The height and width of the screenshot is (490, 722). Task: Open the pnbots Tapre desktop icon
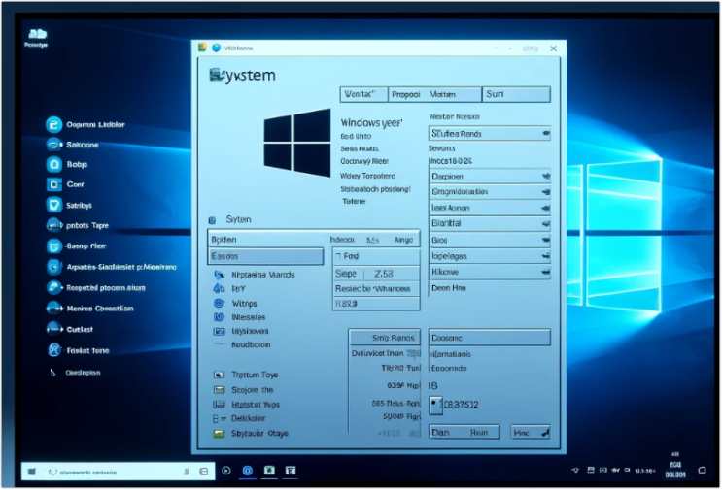click(x=53, y=225)
